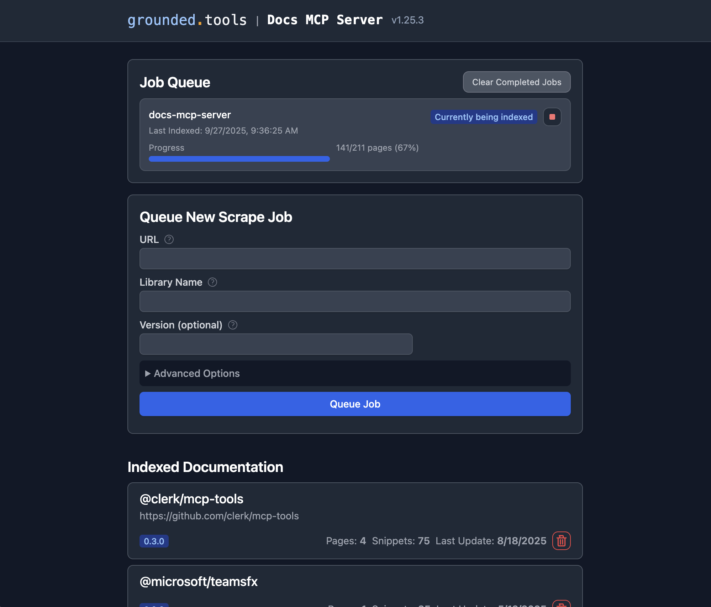Select the Indexed Documentation heading
The image size is (711, 607).
(206, 467)
